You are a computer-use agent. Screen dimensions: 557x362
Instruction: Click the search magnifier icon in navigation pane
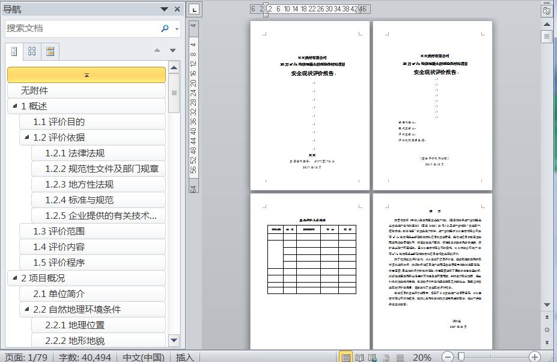pos(165,28)
